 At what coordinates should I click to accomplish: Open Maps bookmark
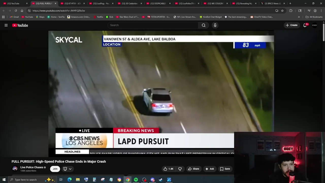click(40, 17)
